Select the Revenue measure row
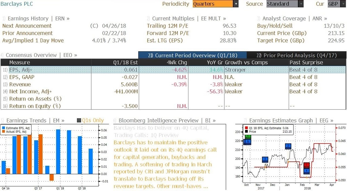The height and width of the screenshot is (191, 347). click(x=173, y=84)
